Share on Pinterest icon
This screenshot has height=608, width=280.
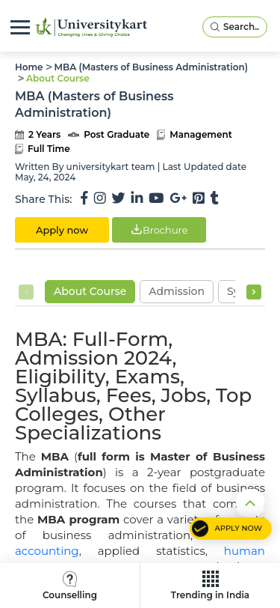click(x=199, y=198)
